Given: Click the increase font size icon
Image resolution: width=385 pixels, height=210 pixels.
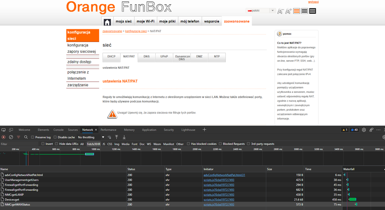Looking at the screenshot, I should click(x=288, y=11).
